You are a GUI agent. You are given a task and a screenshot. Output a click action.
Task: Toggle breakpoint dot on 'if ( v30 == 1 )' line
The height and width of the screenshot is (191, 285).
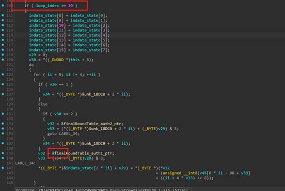[x=3, y=84]
